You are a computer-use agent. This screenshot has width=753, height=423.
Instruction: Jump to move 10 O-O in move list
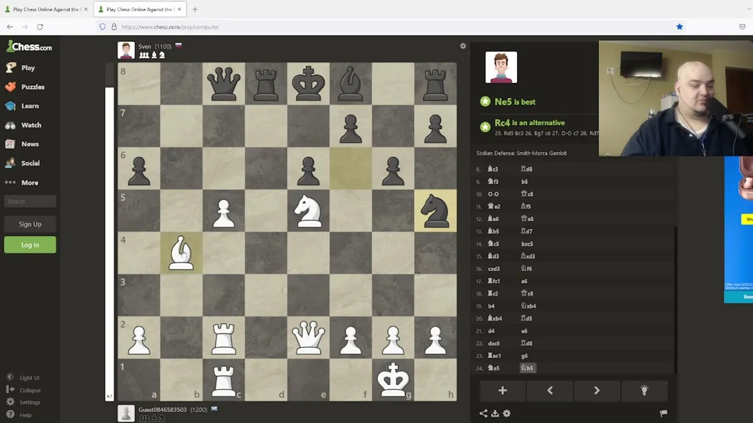pyautogui.click(x=493, y=194)
